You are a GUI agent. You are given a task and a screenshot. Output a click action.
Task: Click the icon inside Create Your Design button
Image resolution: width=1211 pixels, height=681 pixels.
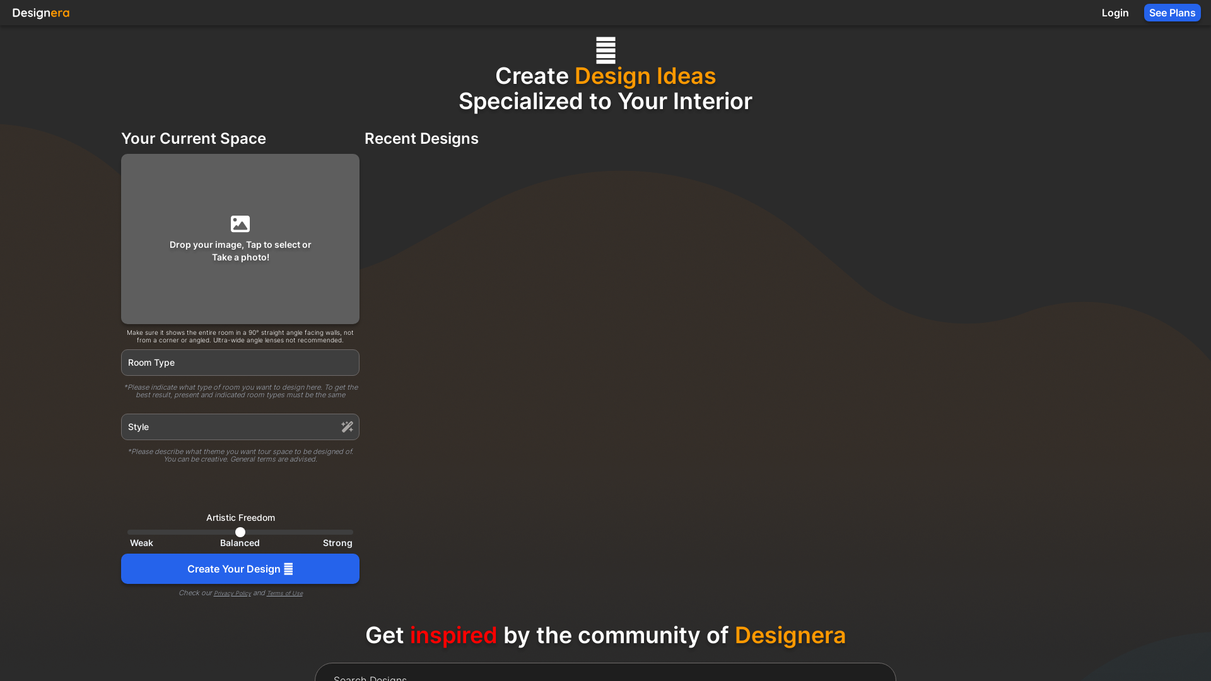(289, 568)
